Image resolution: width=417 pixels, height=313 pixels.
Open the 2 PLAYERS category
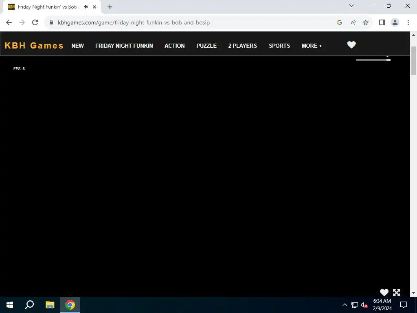pyautogui.click(x=243, y=46)
